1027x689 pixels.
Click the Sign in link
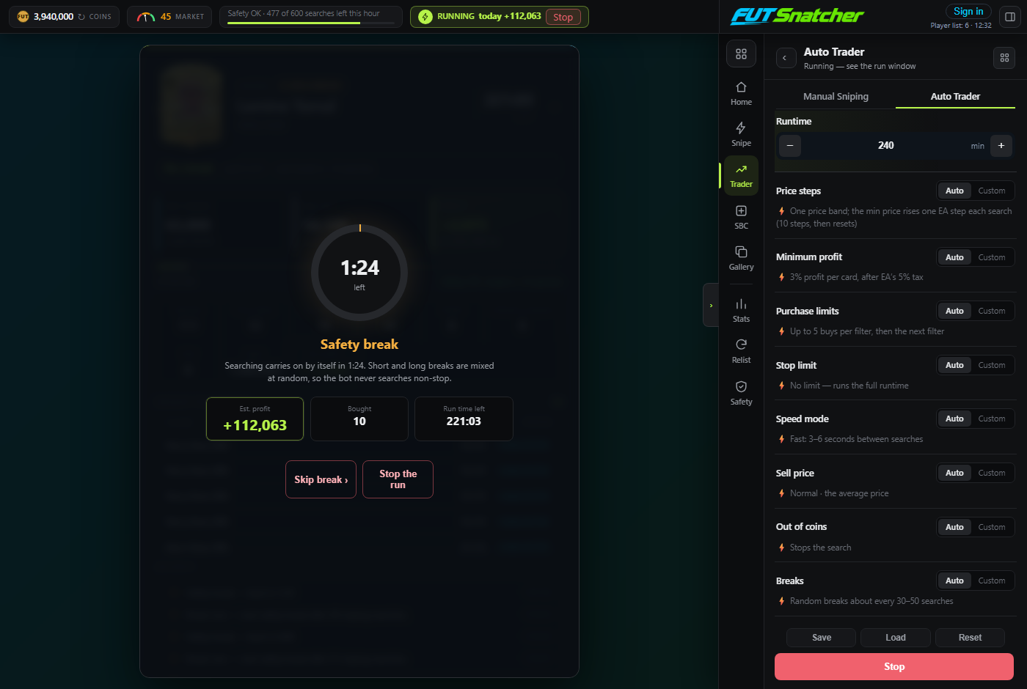[968, 12]
